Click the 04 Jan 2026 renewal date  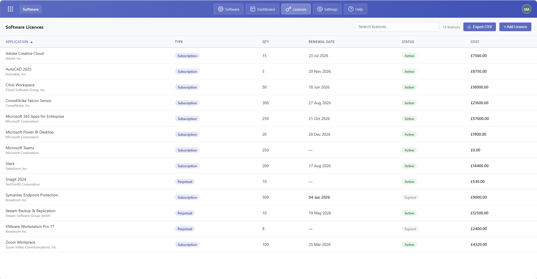[x=319, y=197]
